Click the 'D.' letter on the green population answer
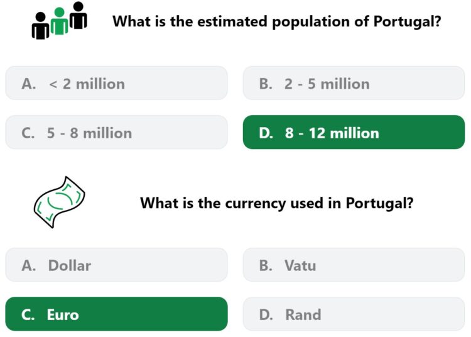The width and height of the screenshot is (471, 337). tap(266, 133)
